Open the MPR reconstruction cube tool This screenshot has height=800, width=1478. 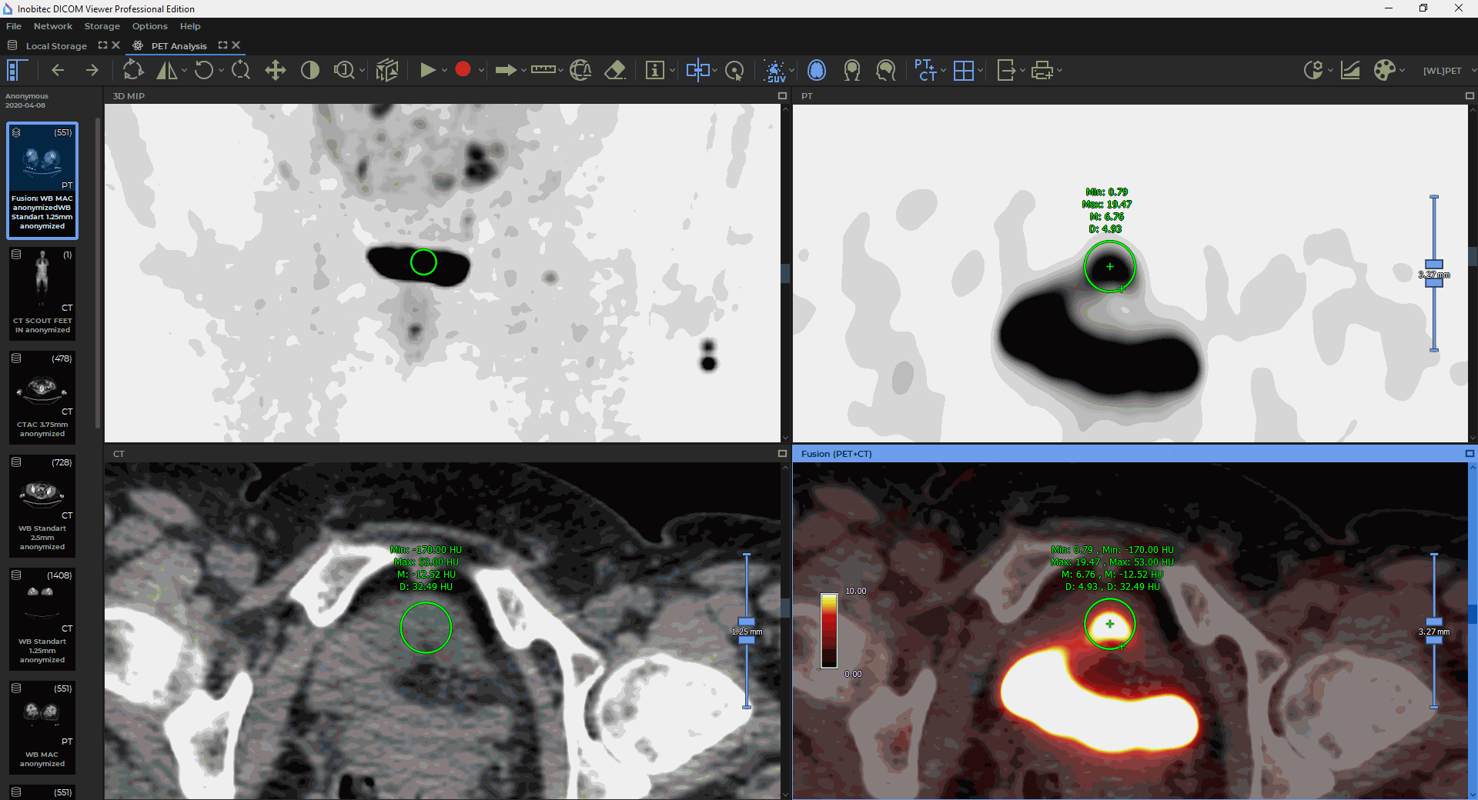tap(386, 71)
